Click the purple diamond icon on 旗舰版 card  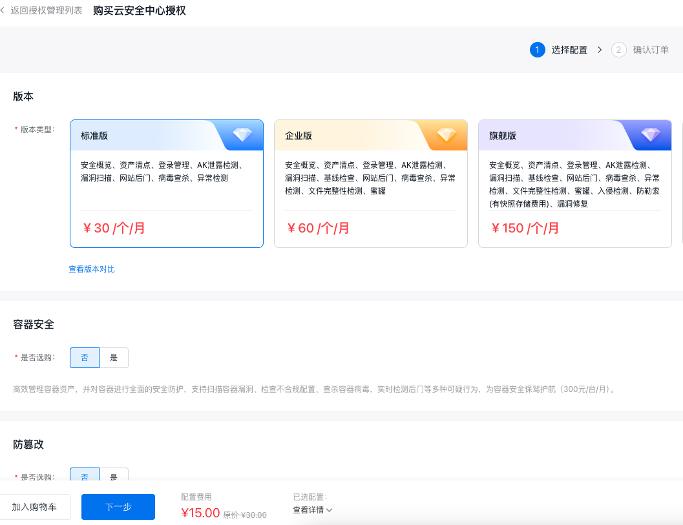click(651, 134)
